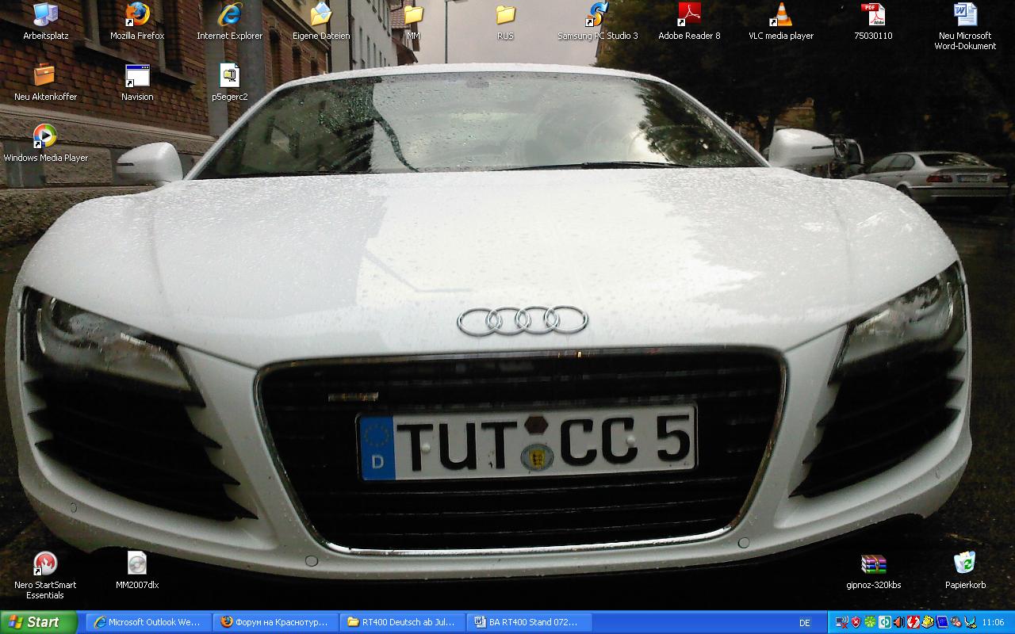Viewport: 1015px width, 634px height.
Task: Launch the Samsung PC Studio 3 shortcut
Action: [597, 21]
